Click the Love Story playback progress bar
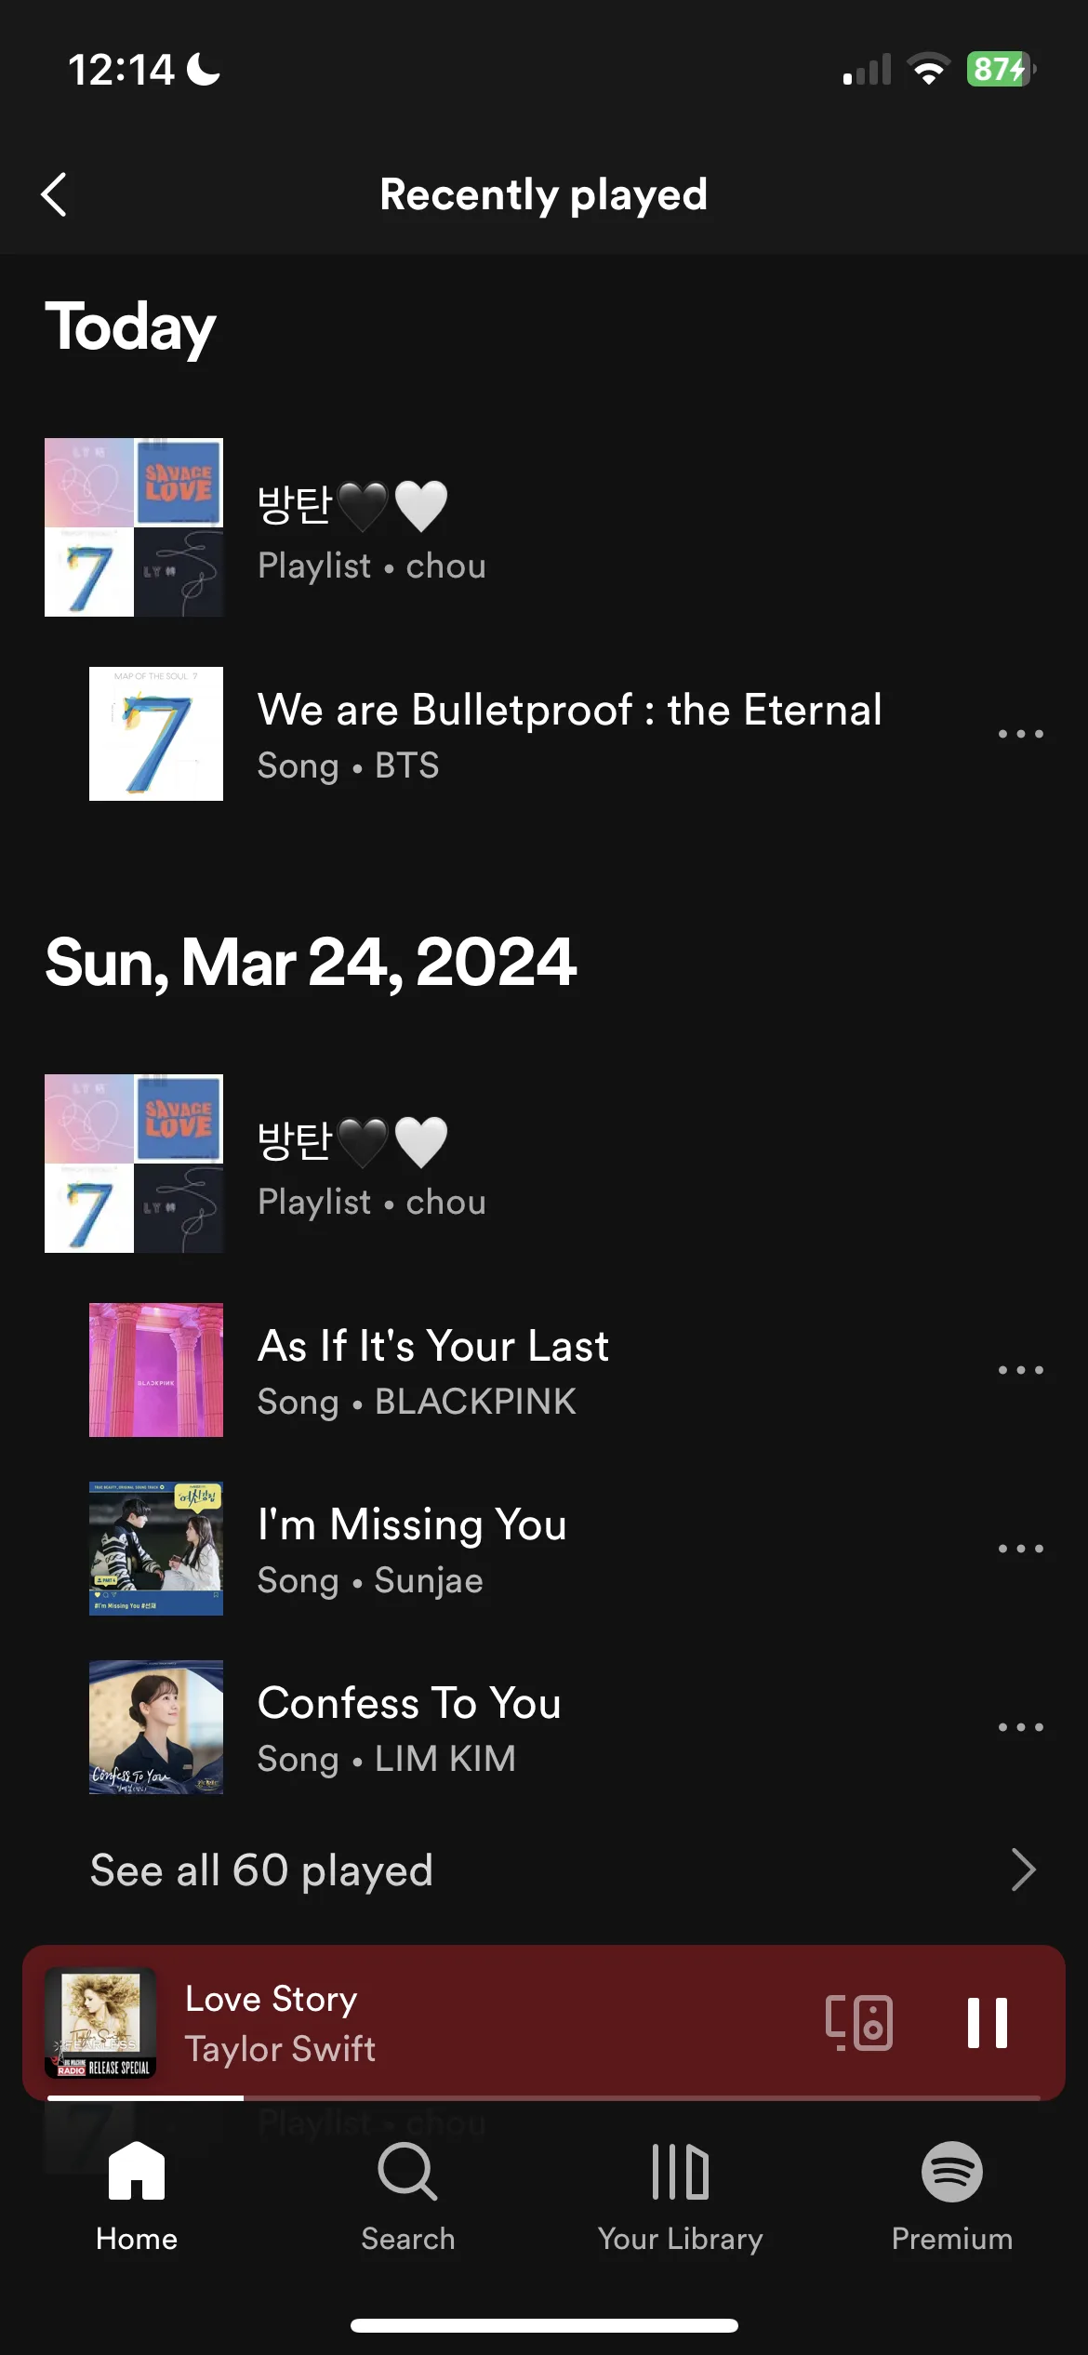 pos(544,2098)
